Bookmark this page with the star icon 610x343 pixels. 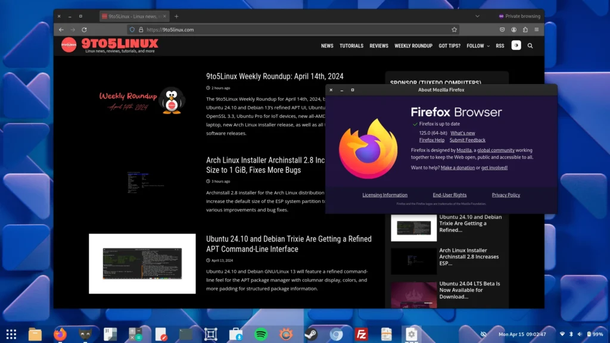[x=454, y=30]
